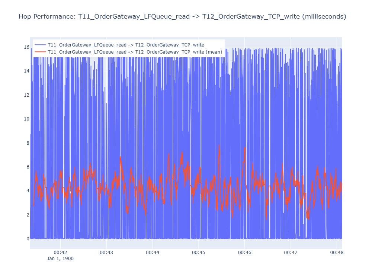Select the 00:47 x-axis tick label
The height and width of the screenshot is (279, 372).
291,253
